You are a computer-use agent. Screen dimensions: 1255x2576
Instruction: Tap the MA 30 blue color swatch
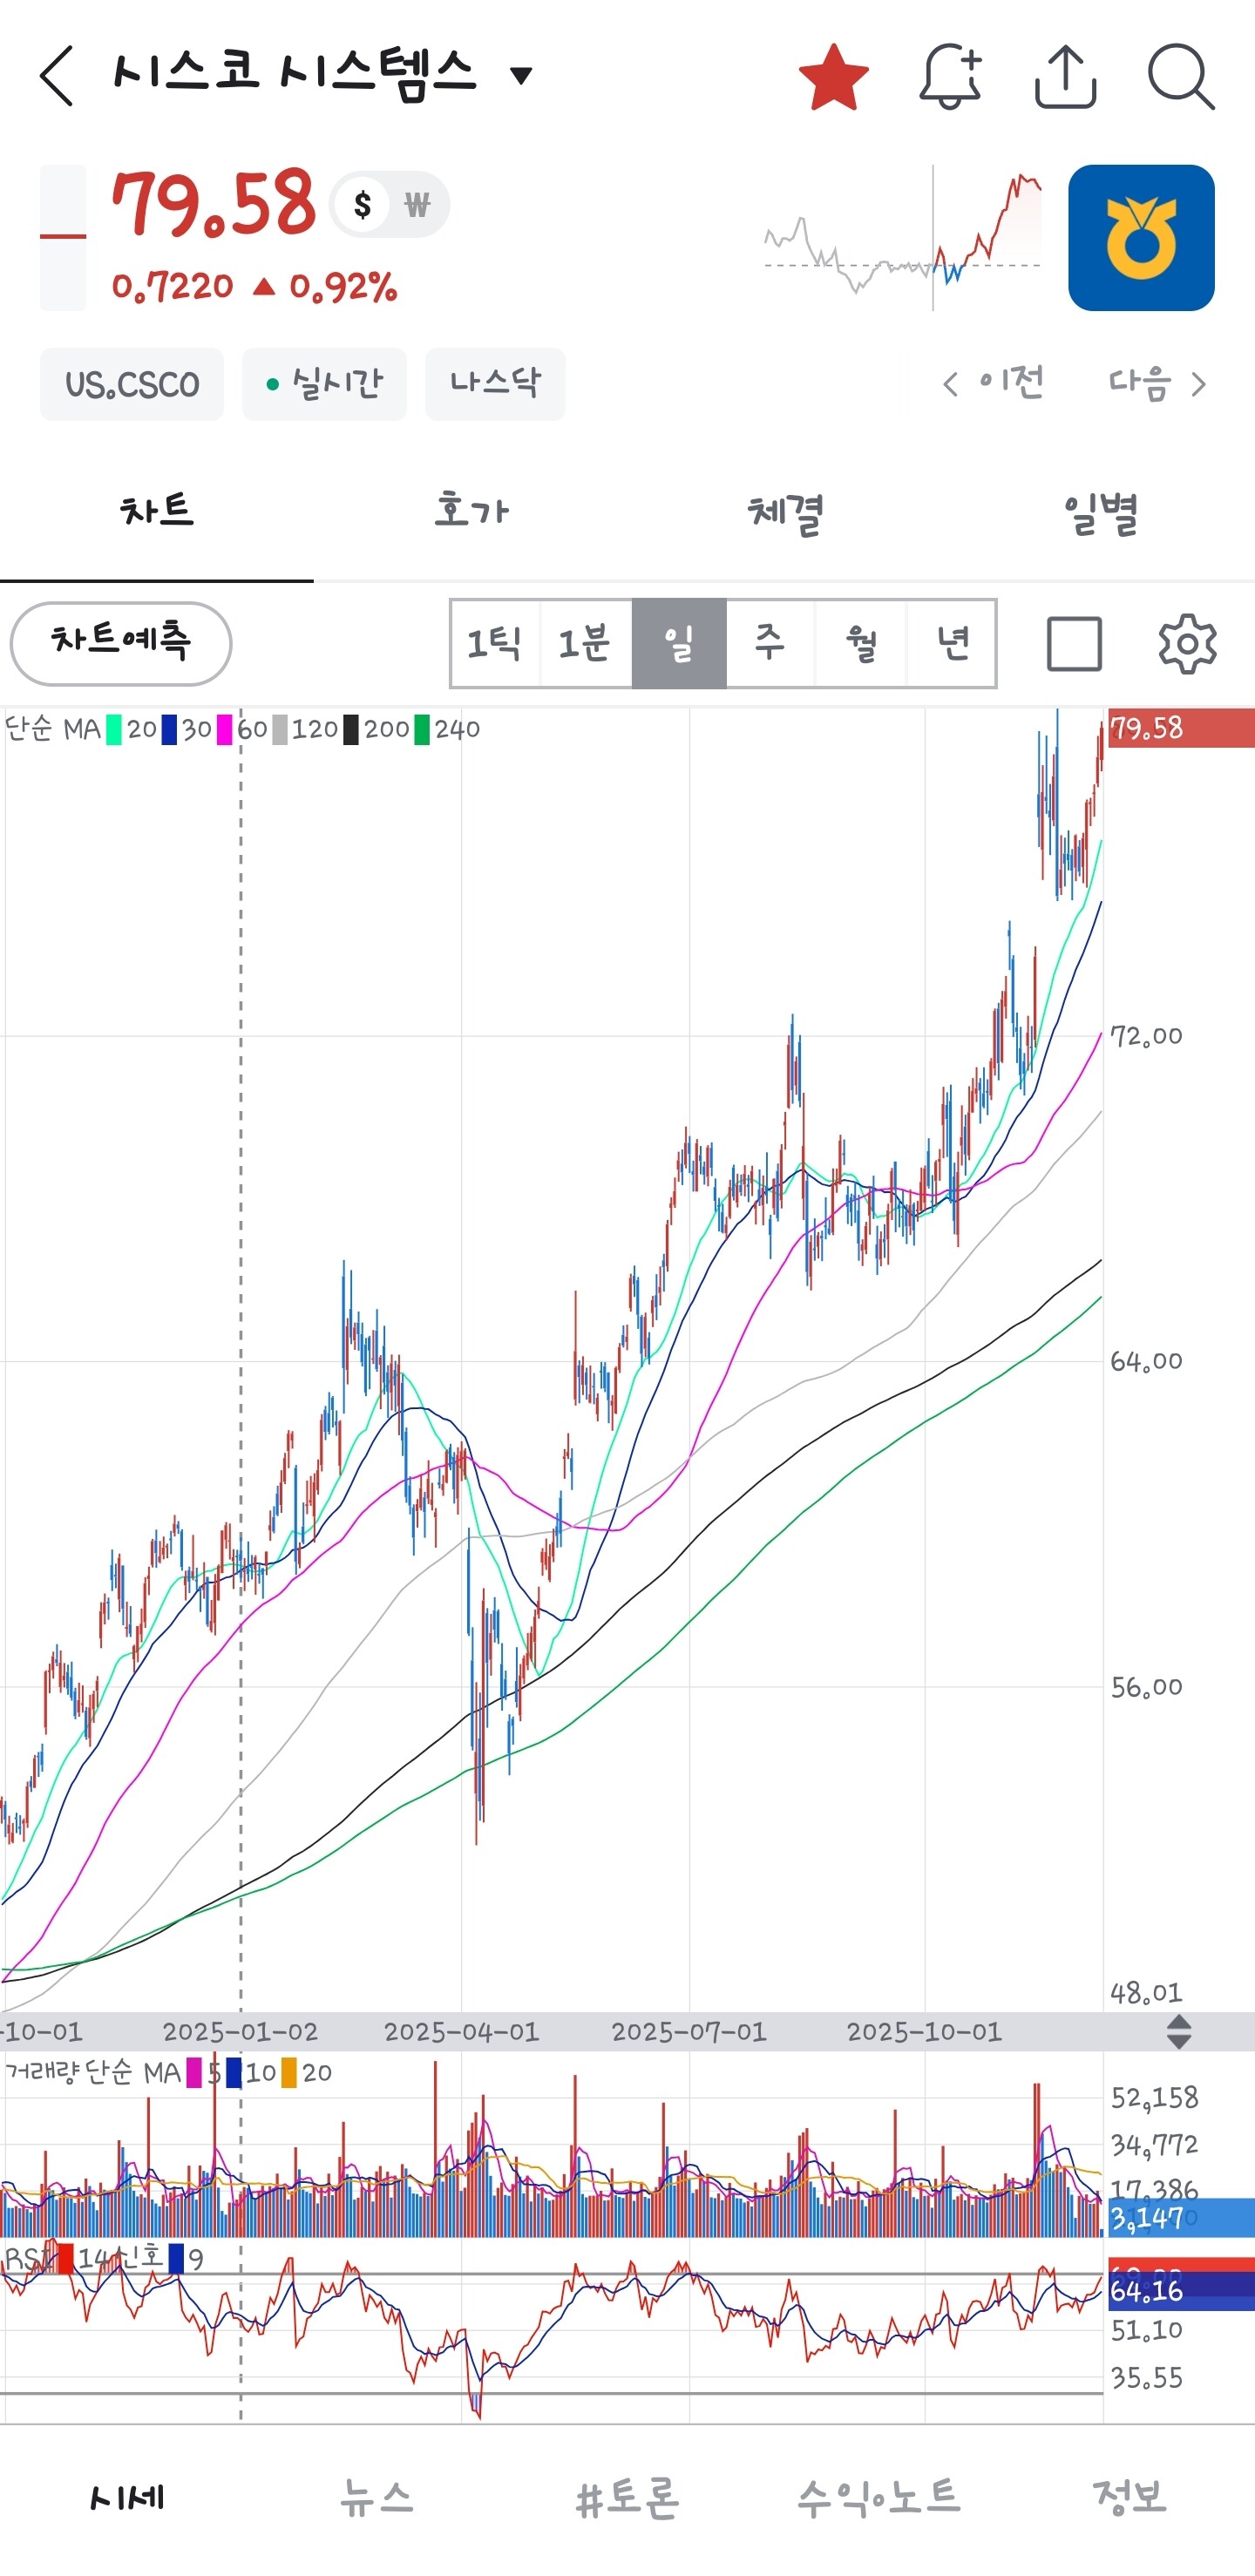click(169, 730)
